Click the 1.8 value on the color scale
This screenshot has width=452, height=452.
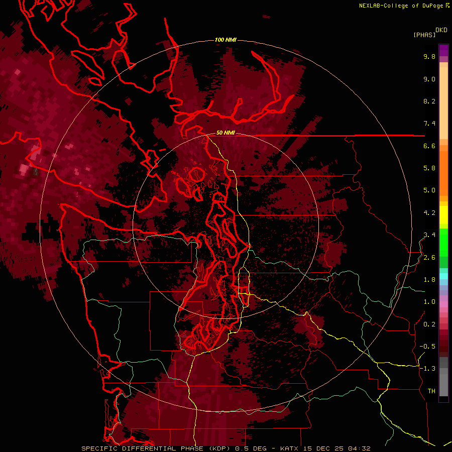coord(429,280)
